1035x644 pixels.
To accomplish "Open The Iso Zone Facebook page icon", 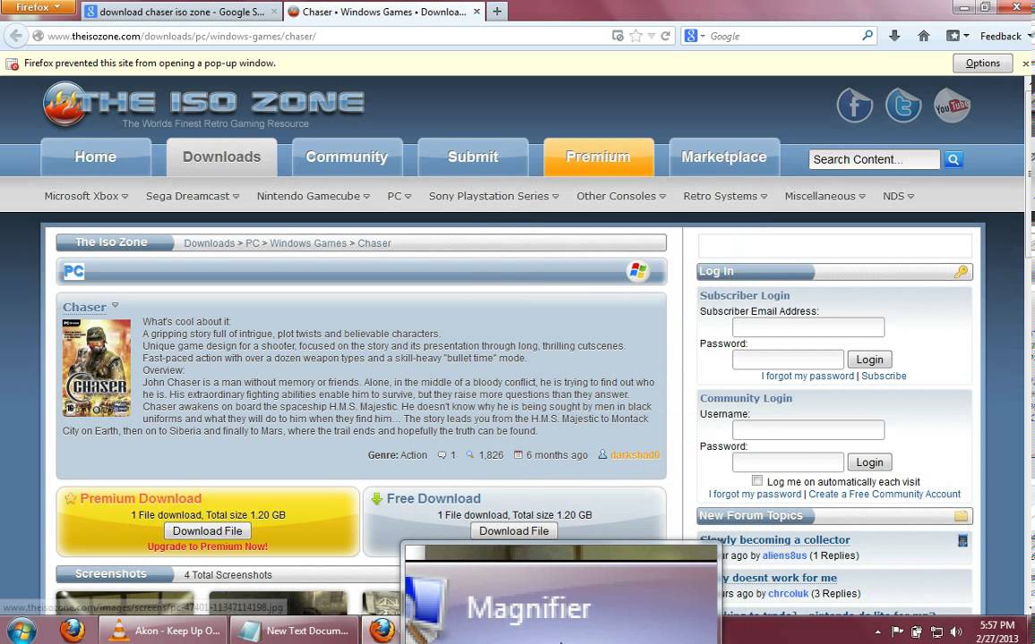I will [x=855, y=106].
